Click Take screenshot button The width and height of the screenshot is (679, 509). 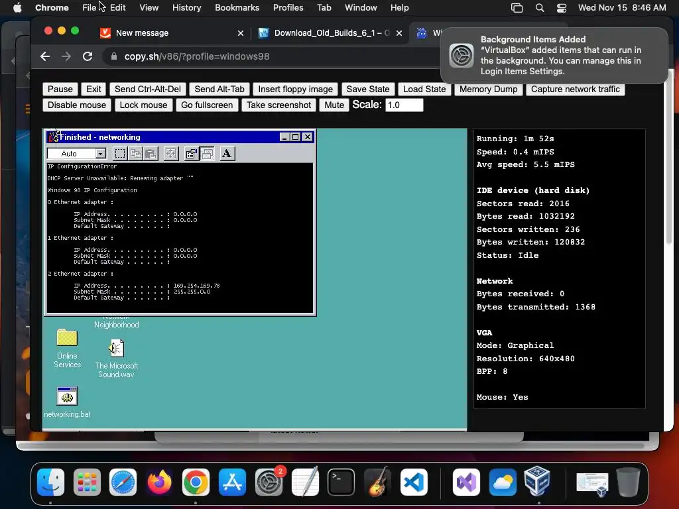coord(279,105)
